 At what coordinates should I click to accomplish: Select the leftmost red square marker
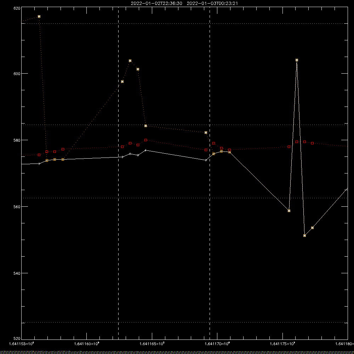point(39,155)
